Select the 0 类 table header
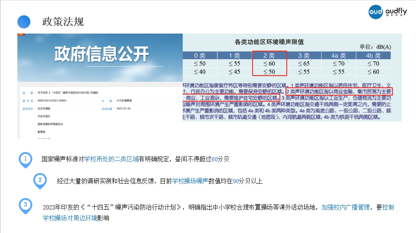 pyautogui.click(x=200, y=56)
